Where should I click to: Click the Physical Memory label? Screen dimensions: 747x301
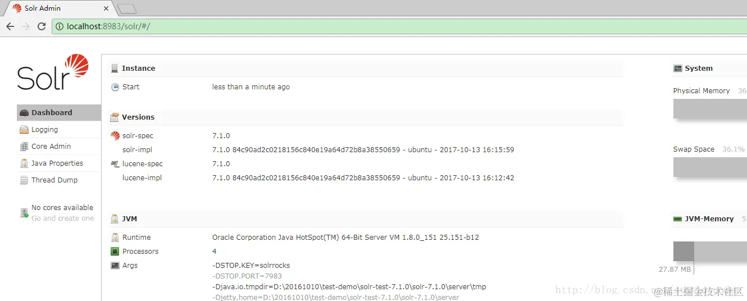coord(702,91)
